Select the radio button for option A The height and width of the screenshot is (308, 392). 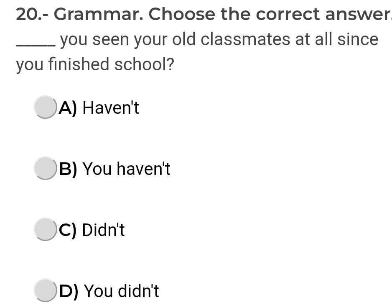coord(45,107)
